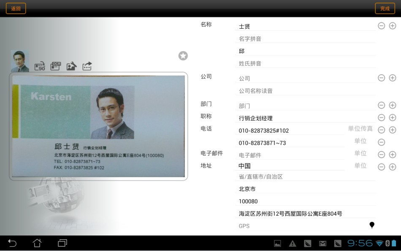Open the phone type selector showing 单位传真

(360, 129)
